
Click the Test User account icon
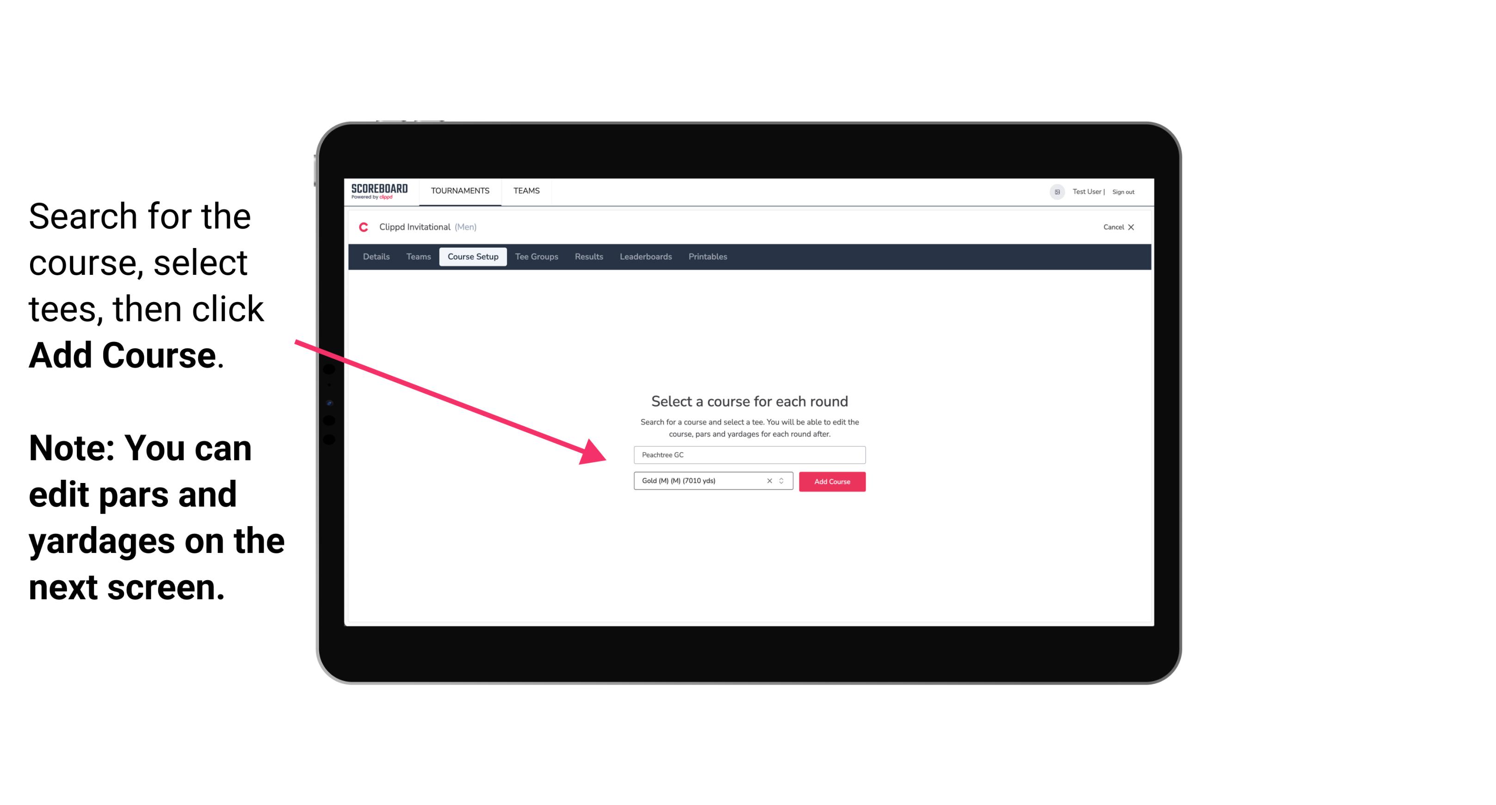(1053, 192)
